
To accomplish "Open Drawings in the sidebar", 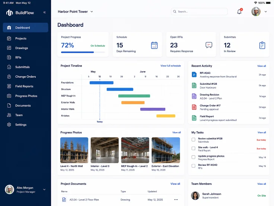I will coord(26,48).
